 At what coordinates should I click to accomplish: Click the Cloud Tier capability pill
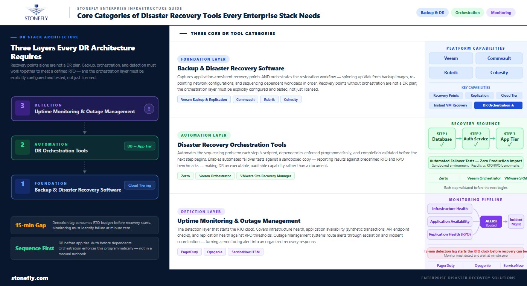click(509, 96)
